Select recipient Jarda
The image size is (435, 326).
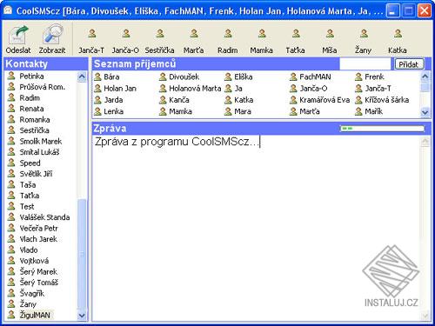coord(109,100)
